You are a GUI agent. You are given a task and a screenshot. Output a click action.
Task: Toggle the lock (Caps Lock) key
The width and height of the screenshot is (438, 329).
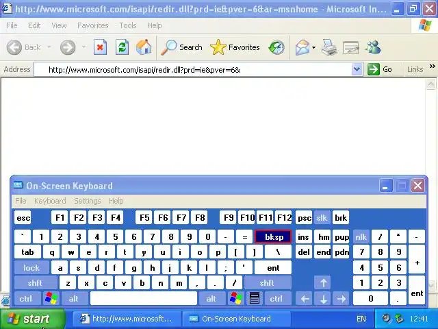coord(31,268)
